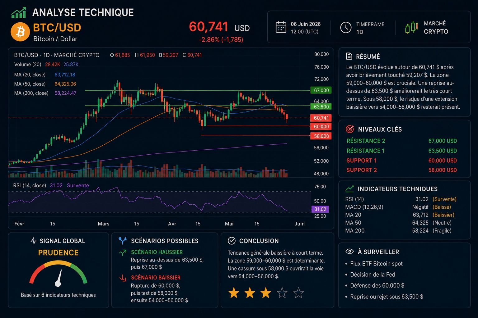478x318 pixels.
Task: Click the red 60,741 current price tag
Action: [x=321, y=118]
